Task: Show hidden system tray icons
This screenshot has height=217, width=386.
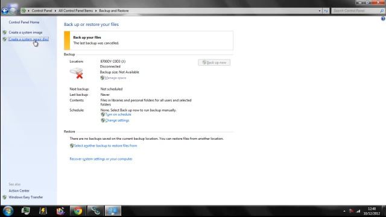Action: click(344, 211)
